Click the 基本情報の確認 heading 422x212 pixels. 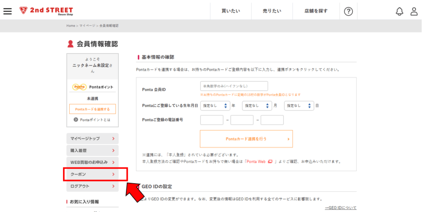pyautogui.click(x=158, y=57)
